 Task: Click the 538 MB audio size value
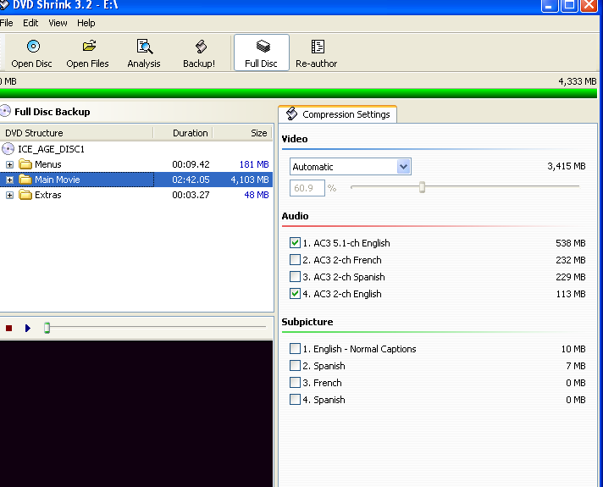point(570,243)
